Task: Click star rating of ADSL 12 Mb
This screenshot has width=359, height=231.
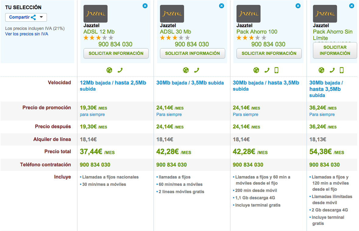Action: (98, 38)
